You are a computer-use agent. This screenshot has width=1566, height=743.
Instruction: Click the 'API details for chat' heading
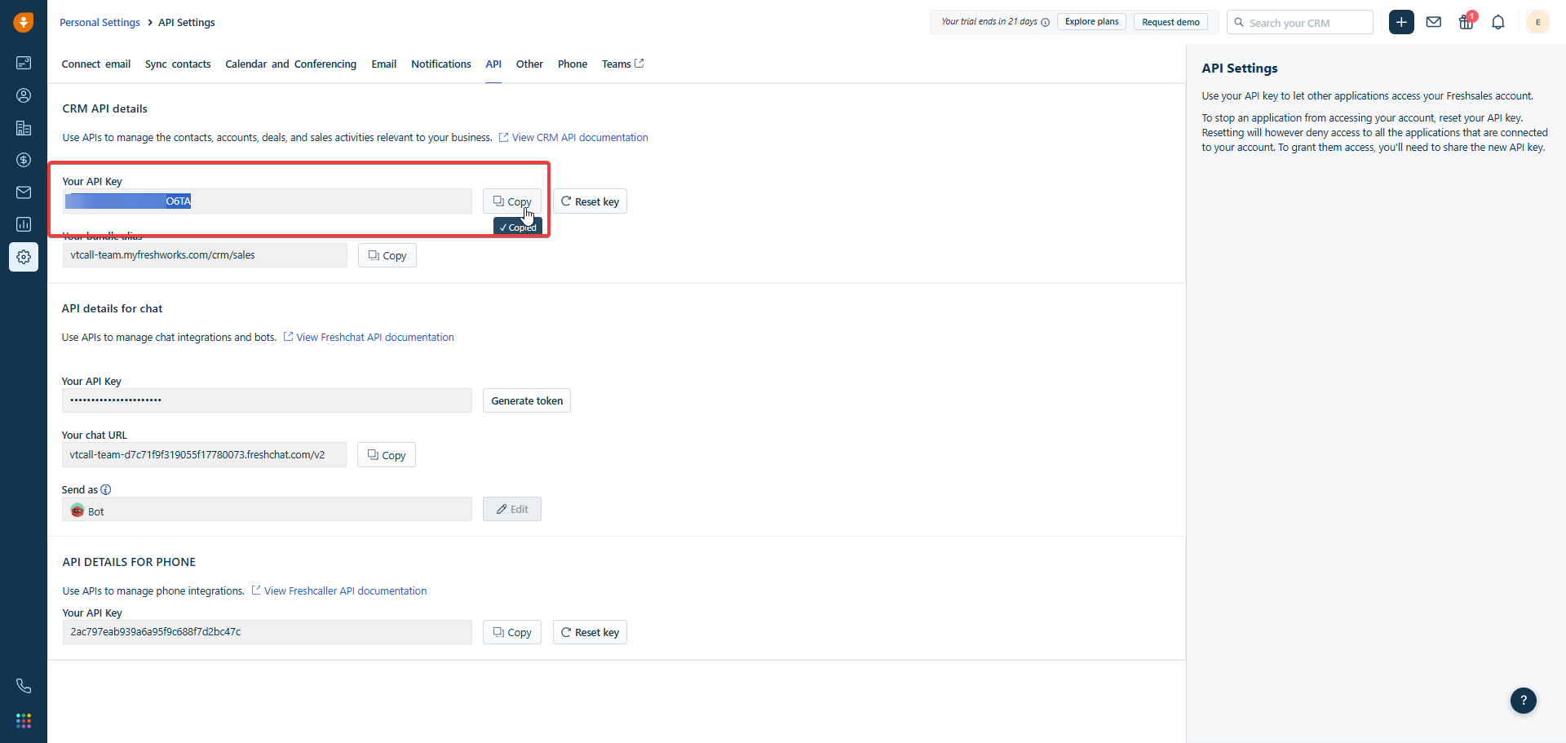(x=113, y=308)
